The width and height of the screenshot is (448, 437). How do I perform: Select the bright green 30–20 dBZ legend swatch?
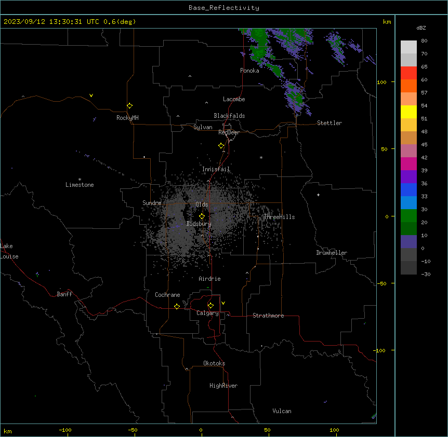point(409,216)
